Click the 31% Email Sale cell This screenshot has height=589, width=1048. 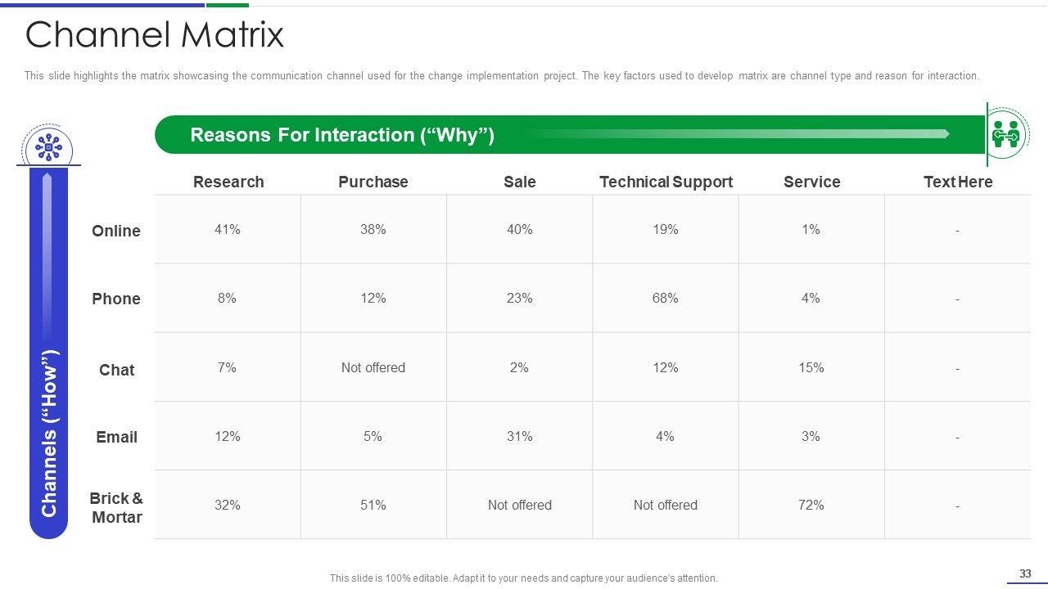point(519,437)
